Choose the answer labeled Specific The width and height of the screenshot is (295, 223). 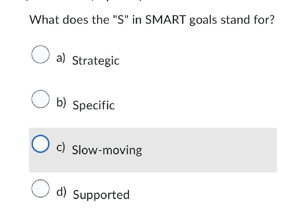click(x=93, y=106)
